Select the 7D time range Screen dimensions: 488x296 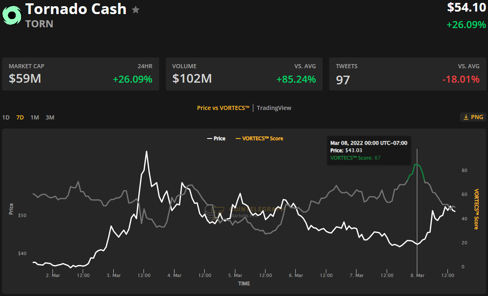point(20,117)
